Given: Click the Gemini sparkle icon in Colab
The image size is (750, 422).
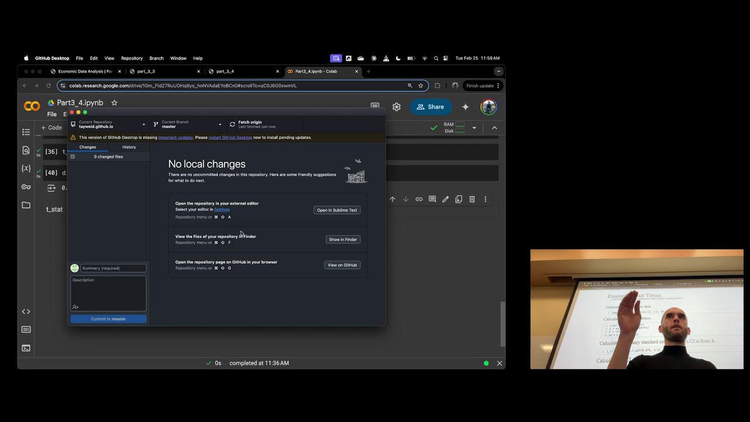Looking at the screenshot, I should (465, 107).
